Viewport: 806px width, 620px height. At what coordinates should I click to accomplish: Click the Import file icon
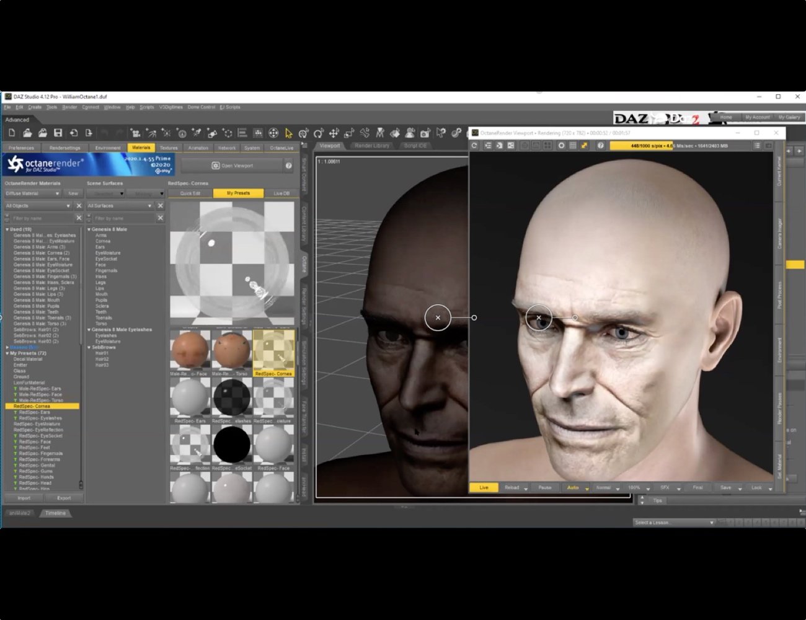click(73, 133)
